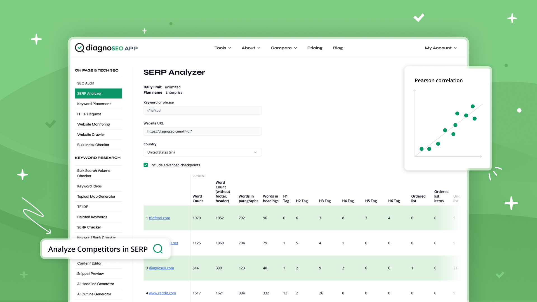537x302 pixels.
Task: Click the Ordered list items header
Action: pyautogui.click(x=441, y=196)
